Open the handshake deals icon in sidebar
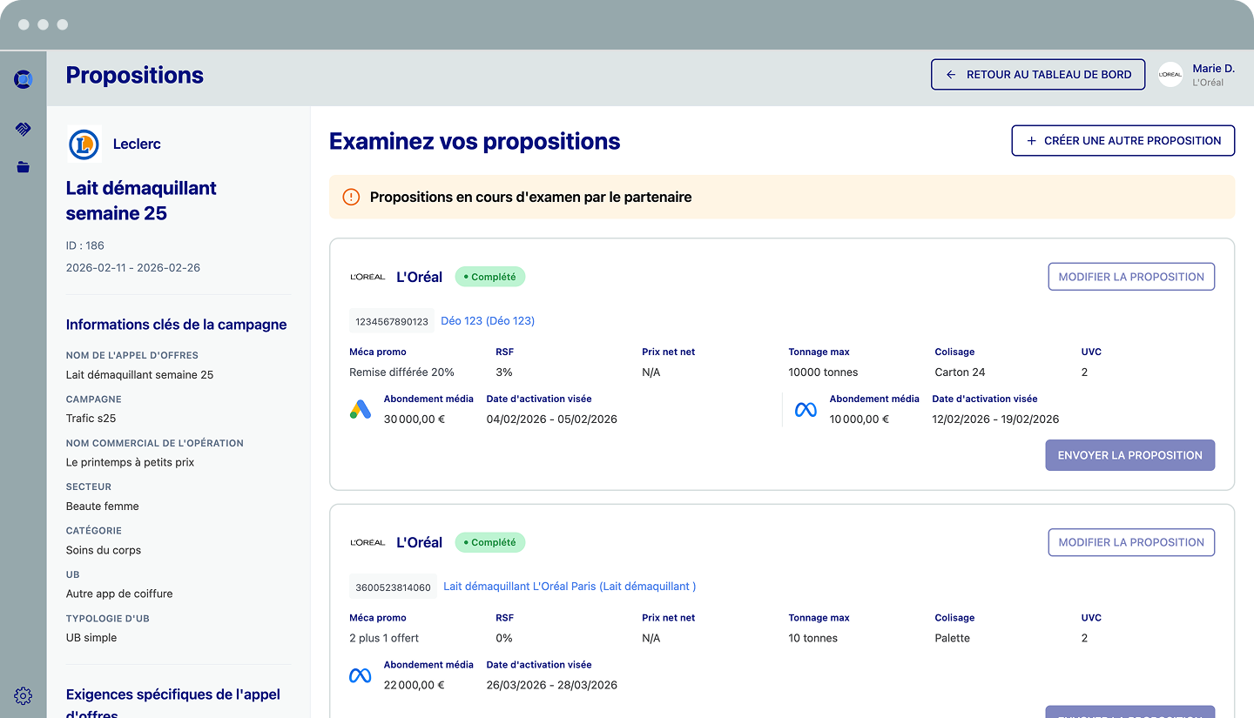 (24, 129)
